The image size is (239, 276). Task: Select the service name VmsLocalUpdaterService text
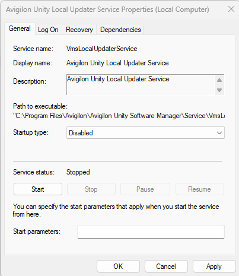[102, 49]
